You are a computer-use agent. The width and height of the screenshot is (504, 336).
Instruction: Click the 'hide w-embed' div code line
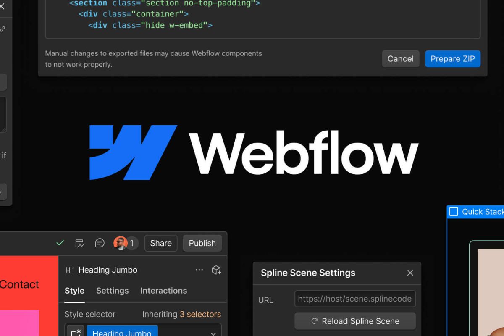(150, 25)
